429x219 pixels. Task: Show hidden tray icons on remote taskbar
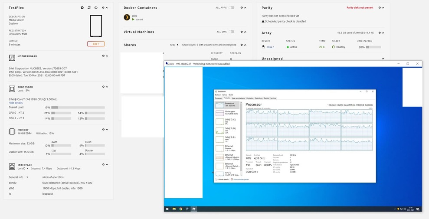[395, 209]
